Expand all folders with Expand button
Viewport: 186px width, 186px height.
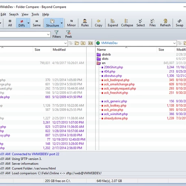point(113,23)
